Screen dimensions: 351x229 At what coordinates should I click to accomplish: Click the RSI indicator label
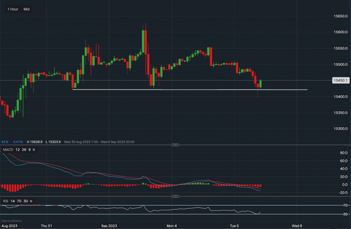click(5, 201)
